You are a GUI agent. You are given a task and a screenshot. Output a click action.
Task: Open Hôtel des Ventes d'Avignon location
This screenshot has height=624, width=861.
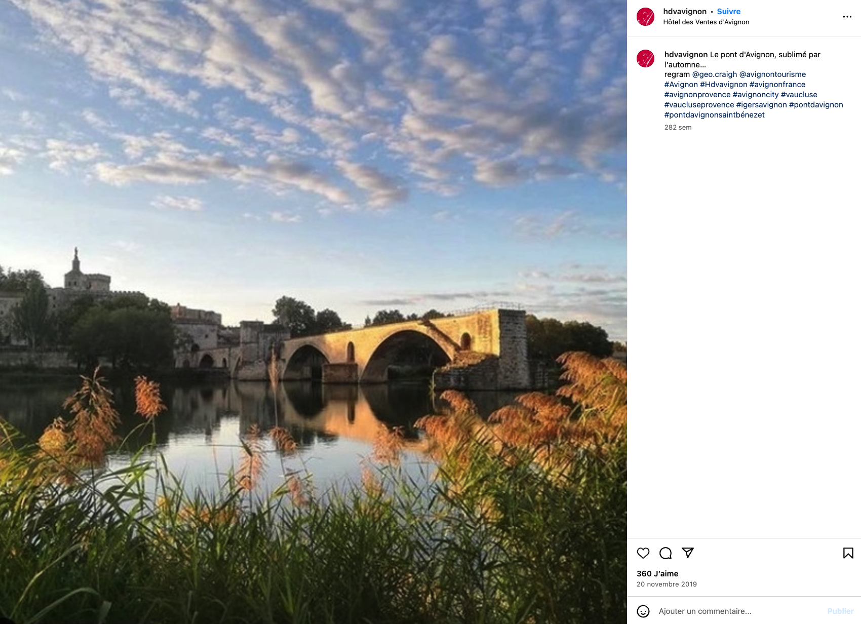pos(706,22)
